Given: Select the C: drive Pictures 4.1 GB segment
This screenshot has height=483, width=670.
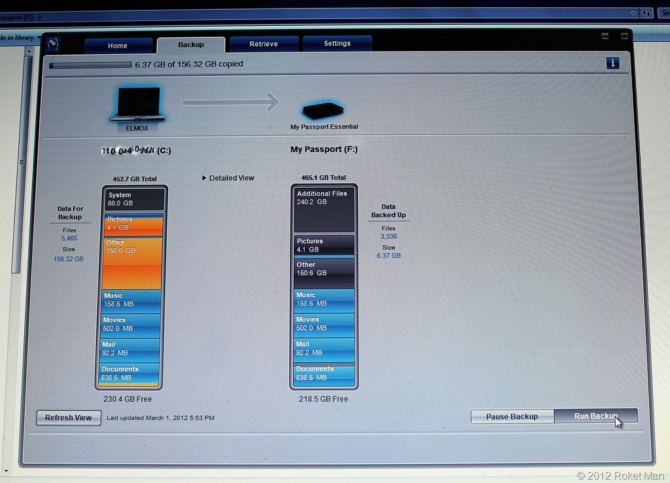Looking at the screenshot, I should [133, 224].
